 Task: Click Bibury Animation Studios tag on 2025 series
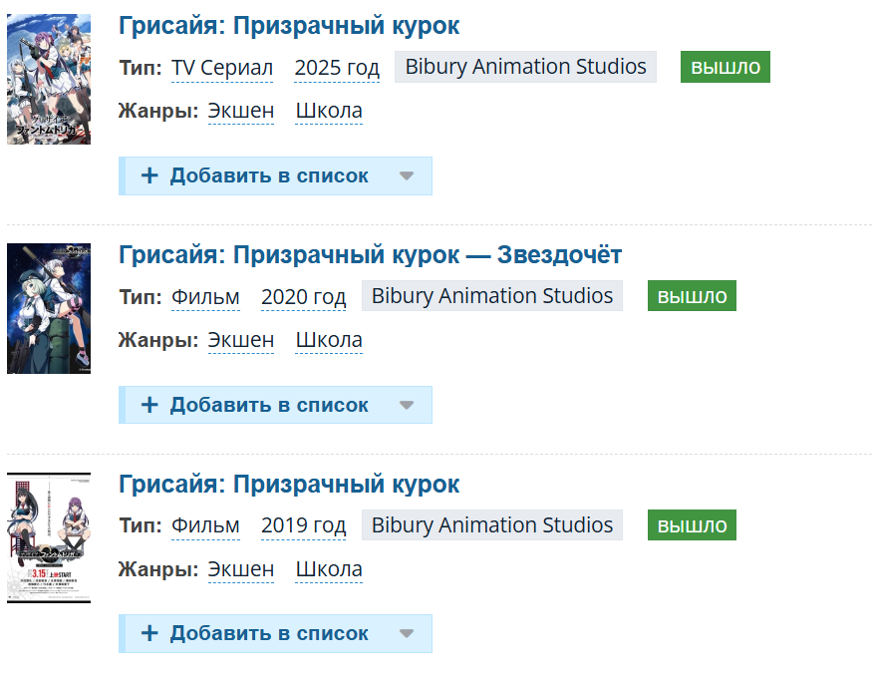pos(526,67)
